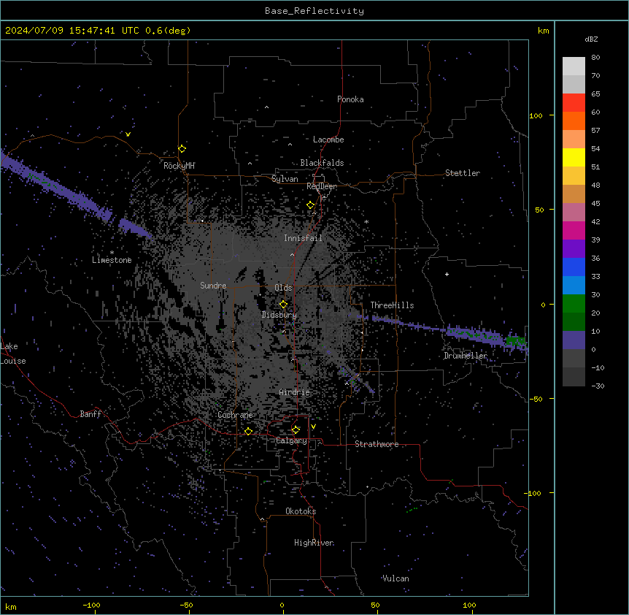The height and width of the screenshot is (615, 629).
Task: Click the Didsbury label
Action: [x=279, y=315]
